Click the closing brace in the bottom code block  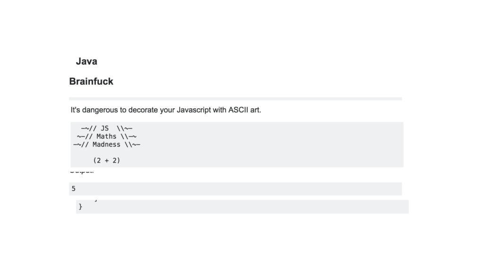(x=80, y=206)
